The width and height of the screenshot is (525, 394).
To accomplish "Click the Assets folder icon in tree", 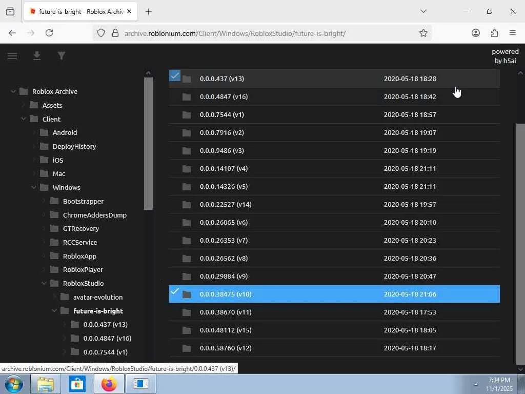I will 34,105.
